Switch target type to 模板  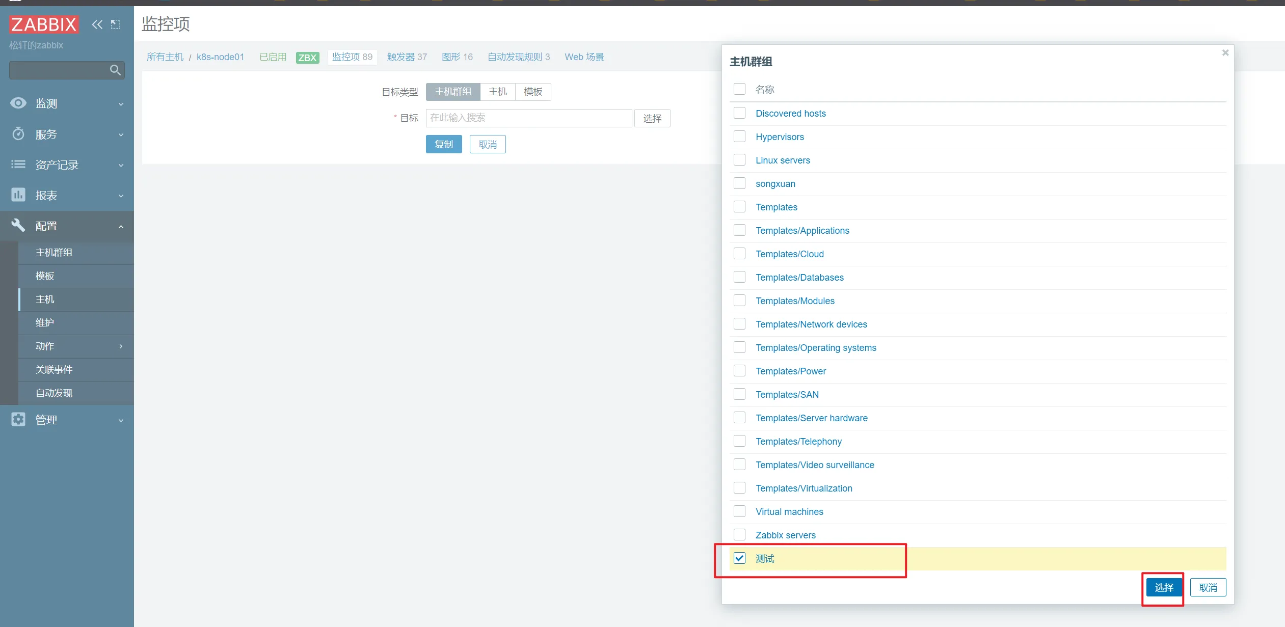pyautogui.click(x=532, y=92)
